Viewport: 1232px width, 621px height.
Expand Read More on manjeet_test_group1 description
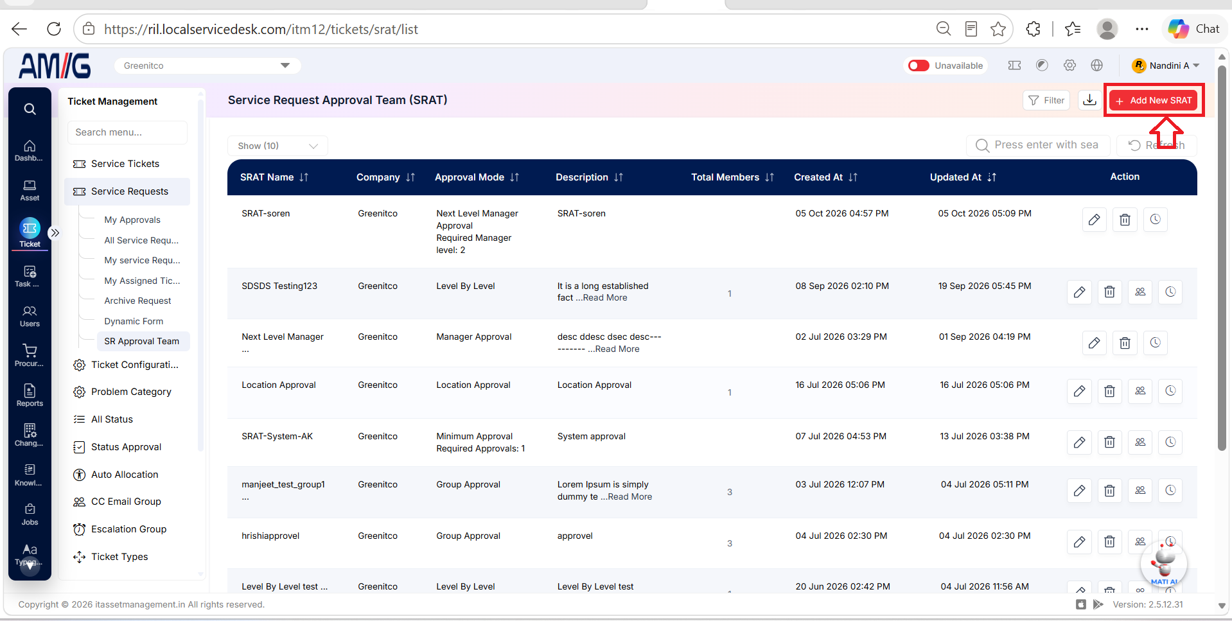pyautogui.click(x=629, y=496)
